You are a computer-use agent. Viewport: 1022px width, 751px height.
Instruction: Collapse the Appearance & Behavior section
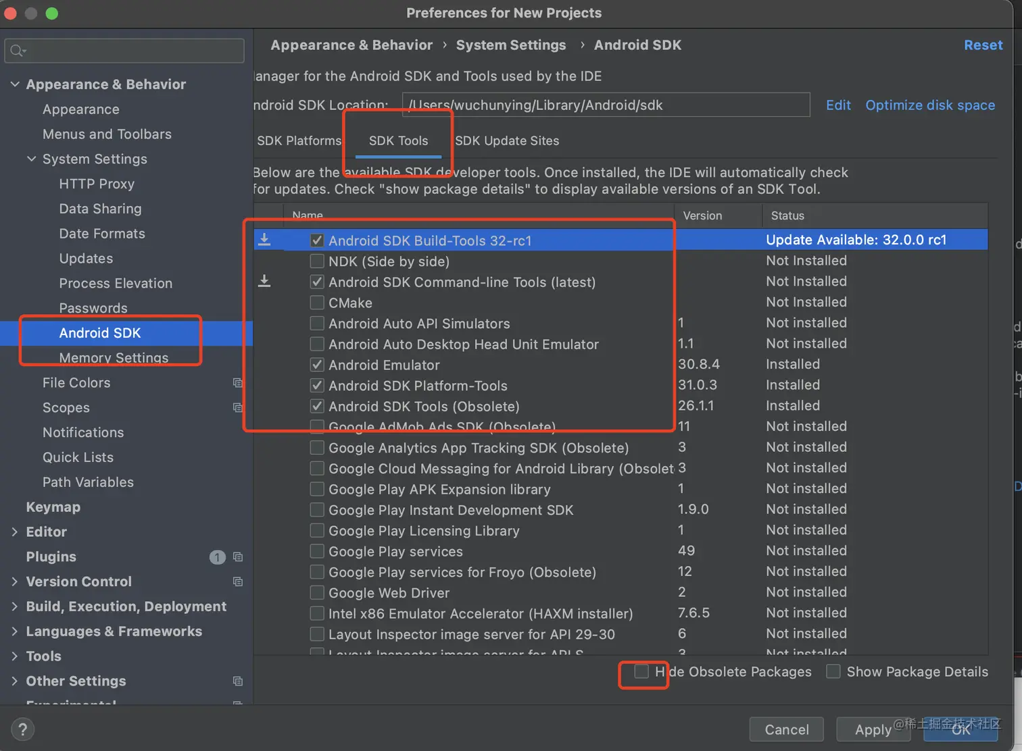pos(15,84)
